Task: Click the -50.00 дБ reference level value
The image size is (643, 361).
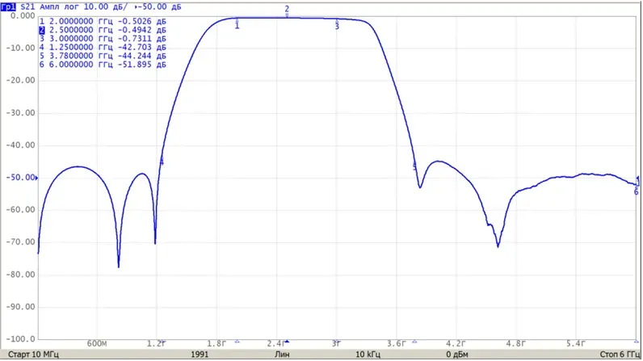Action: pos(159,7)
